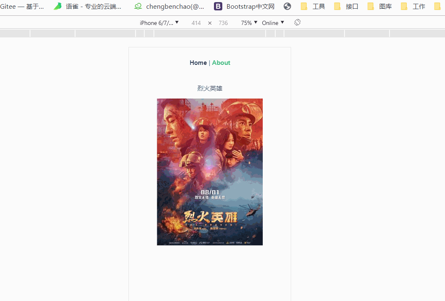Open the iPhone 6/7 device dropdown
The image size is (445, 301).
point(159,23)
